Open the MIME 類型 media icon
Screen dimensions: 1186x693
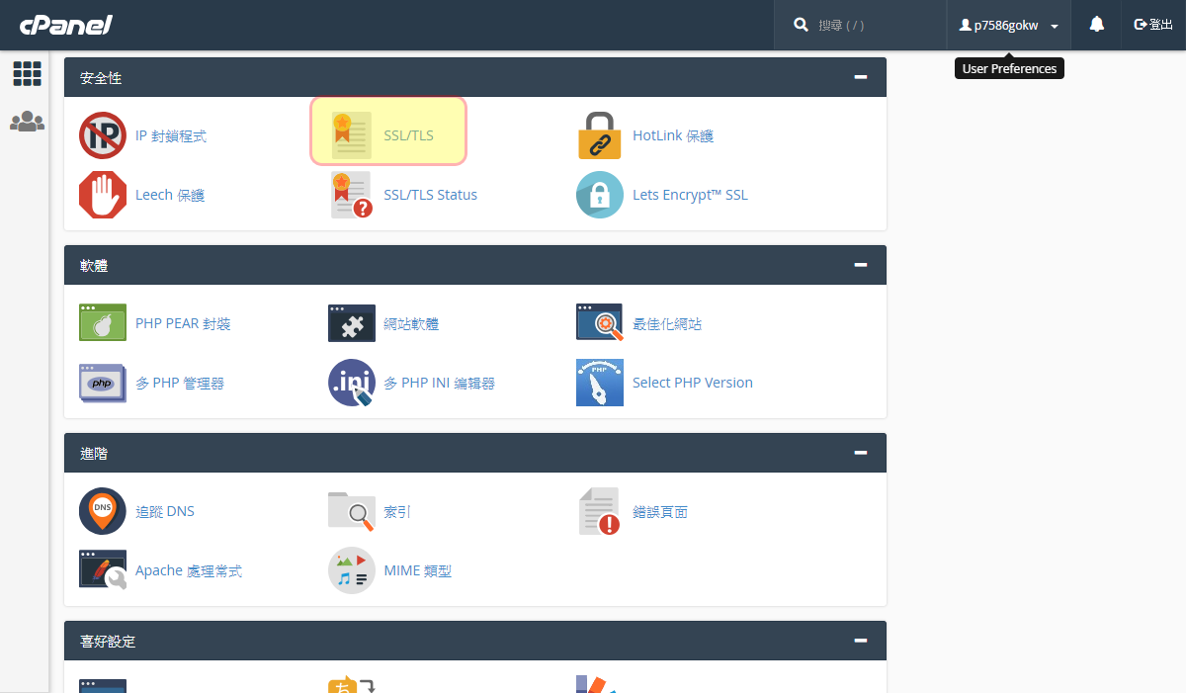tap(352, 570)
